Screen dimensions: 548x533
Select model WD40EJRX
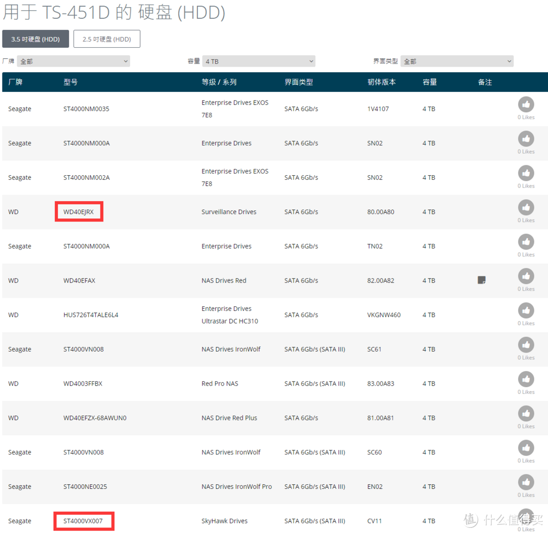[79, 212]
